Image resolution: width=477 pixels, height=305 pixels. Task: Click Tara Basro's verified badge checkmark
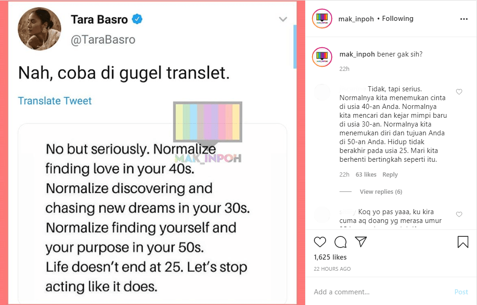136,19
